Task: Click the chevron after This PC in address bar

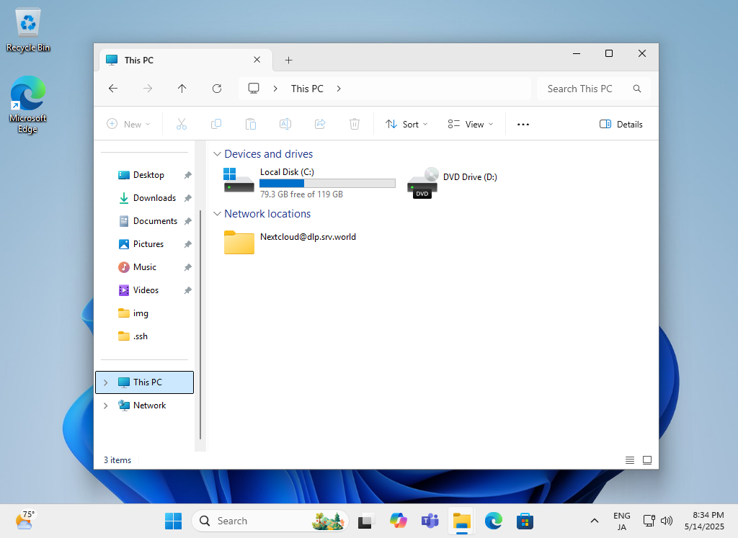Action: tap(339, 89)
